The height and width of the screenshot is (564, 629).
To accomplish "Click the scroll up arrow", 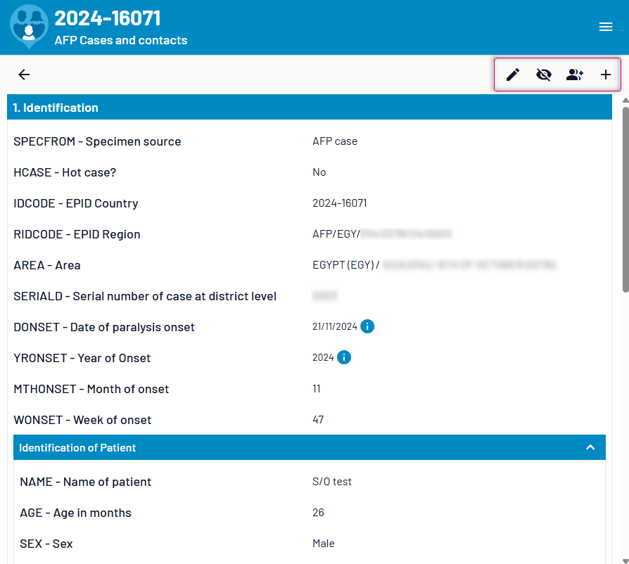I will click(x=625, y=100).
